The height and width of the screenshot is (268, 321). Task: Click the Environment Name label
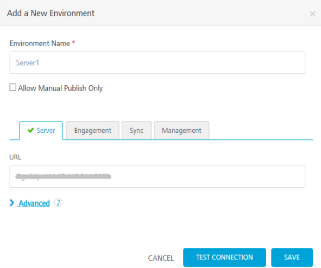pyautogui.click(x=40, y=43)
